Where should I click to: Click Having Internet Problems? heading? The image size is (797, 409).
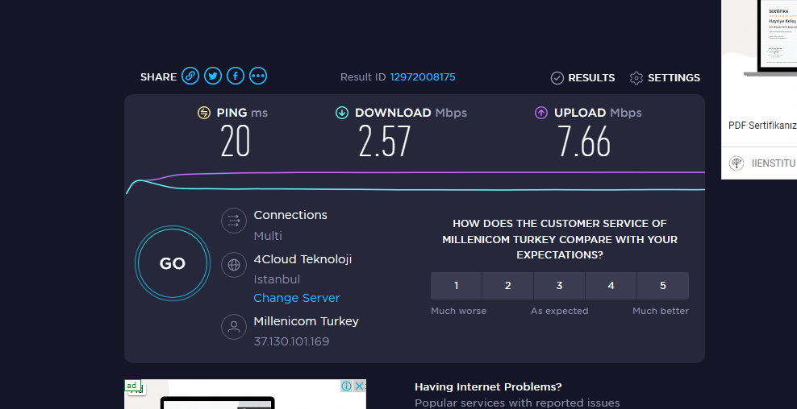click(488, 386)
